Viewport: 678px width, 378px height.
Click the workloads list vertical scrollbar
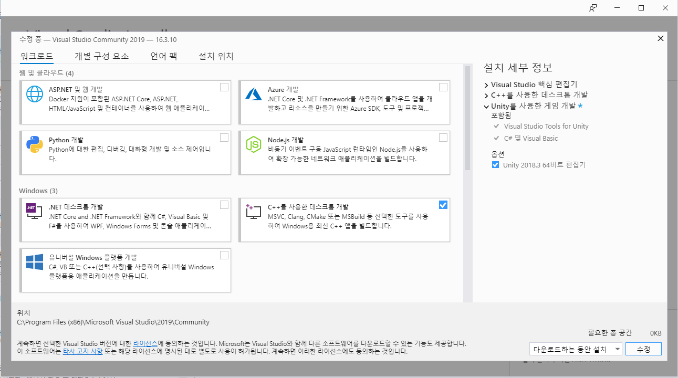click(467, 118)
